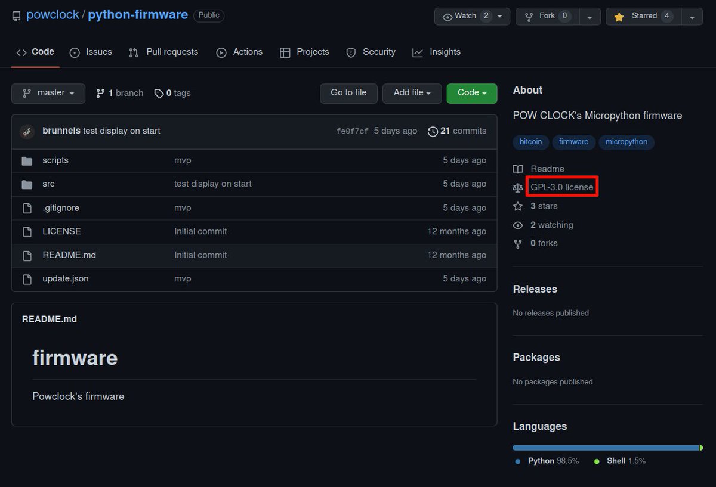716x487 pixels.
Task: Open the Releases heading link
Action: 535,289
